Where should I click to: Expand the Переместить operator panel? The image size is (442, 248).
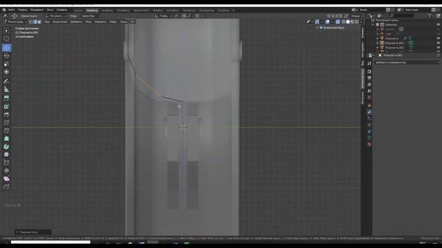(33, 232)
